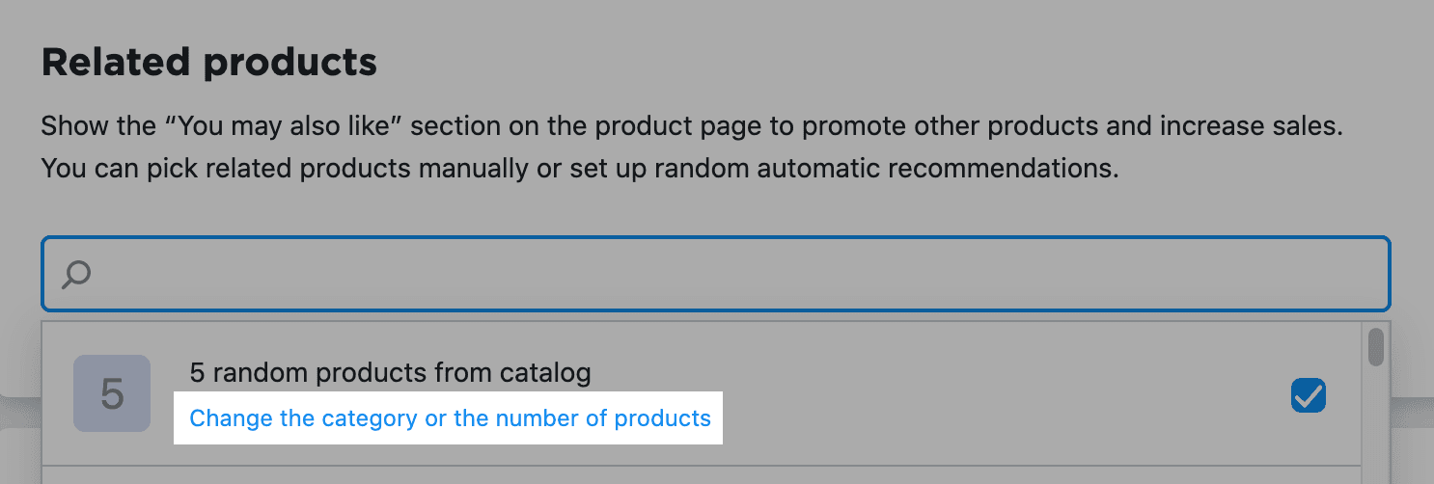
Task: Click the Related products heading
Action: coord(208,63)
